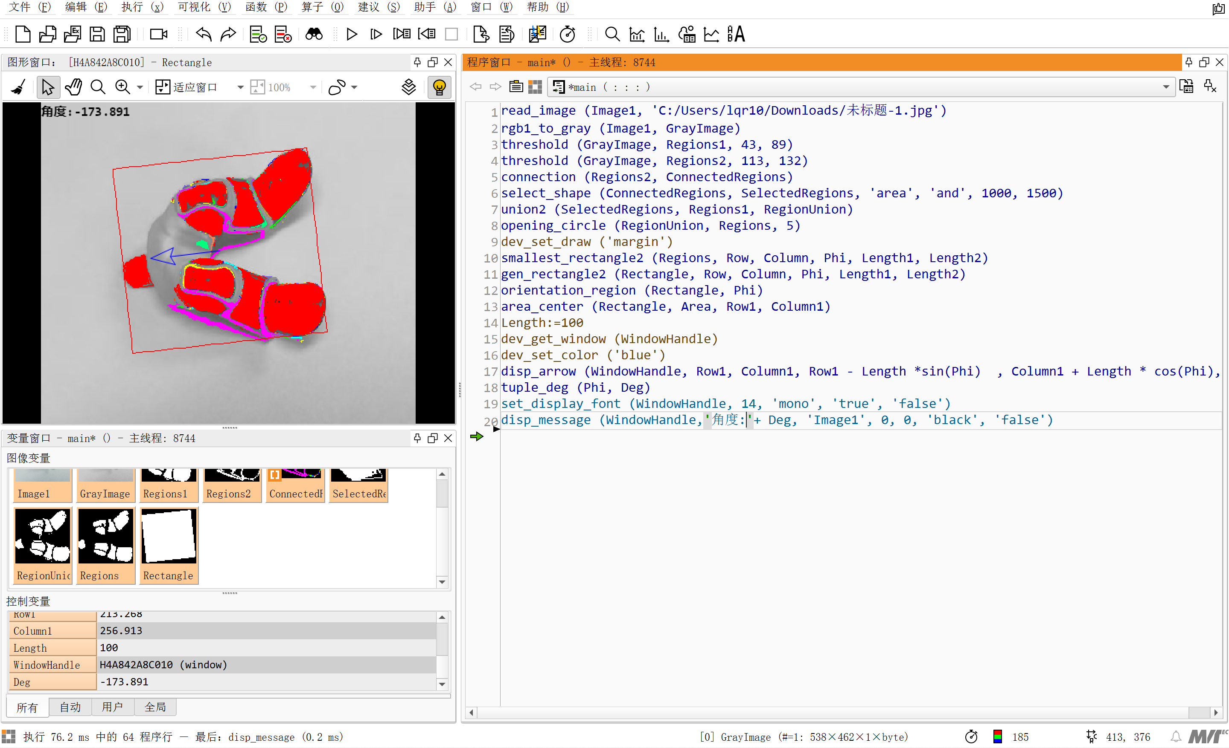Redo the last edit
Viewport: 1229px width, 748px height.
pyautogui.click(x=228, y=34)
